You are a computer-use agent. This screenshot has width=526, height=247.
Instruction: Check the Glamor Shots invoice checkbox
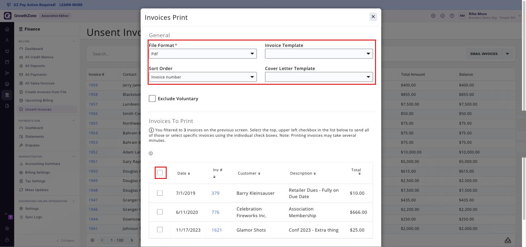160,230
